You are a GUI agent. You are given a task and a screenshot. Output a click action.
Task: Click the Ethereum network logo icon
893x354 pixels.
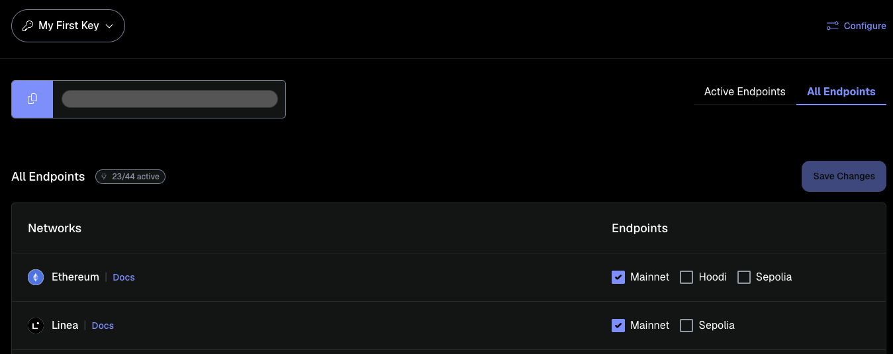click(36, 277)
